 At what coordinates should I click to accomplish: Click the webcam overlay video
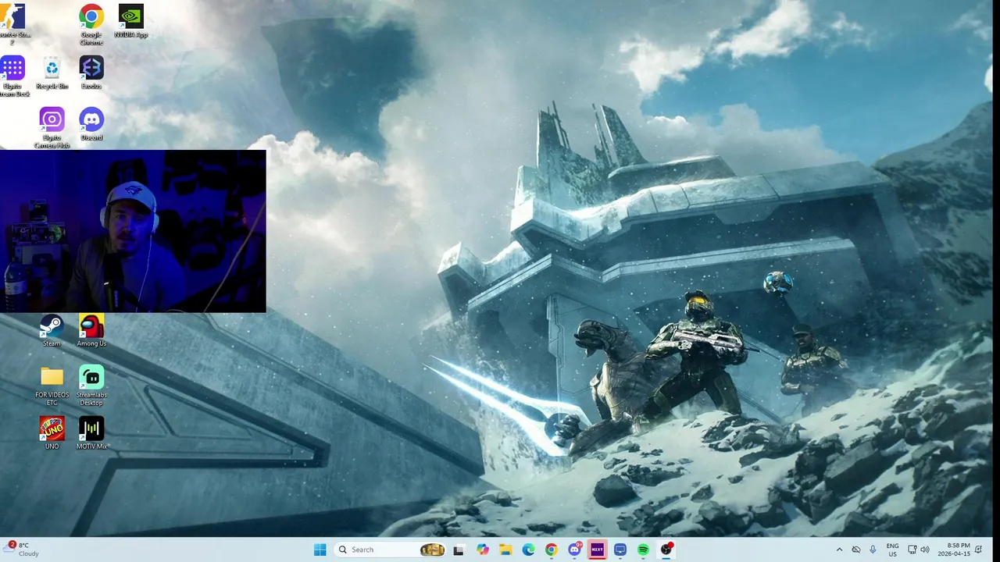pyautogui.click(x=133, y=231)
